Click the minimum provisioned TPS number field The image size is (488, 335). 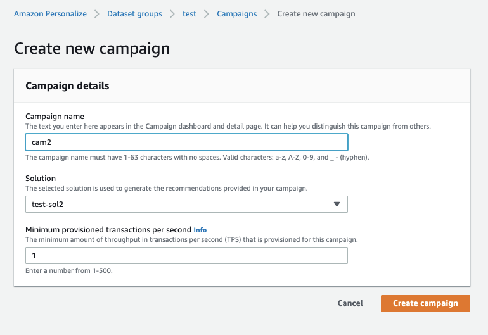186,255
